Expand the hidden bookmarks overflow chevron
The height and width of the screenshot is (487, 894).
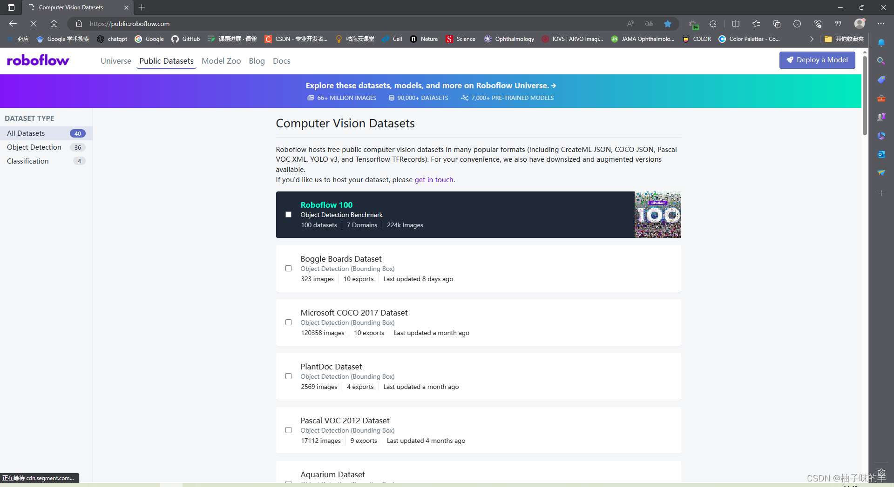[x=812, y=39]
